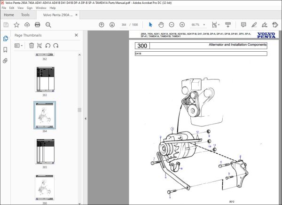Image resolution: width=282 pixels, height=205 pixels.
Task: Click part callout number 8 near bracket
Action: click(x=181, y=169)
